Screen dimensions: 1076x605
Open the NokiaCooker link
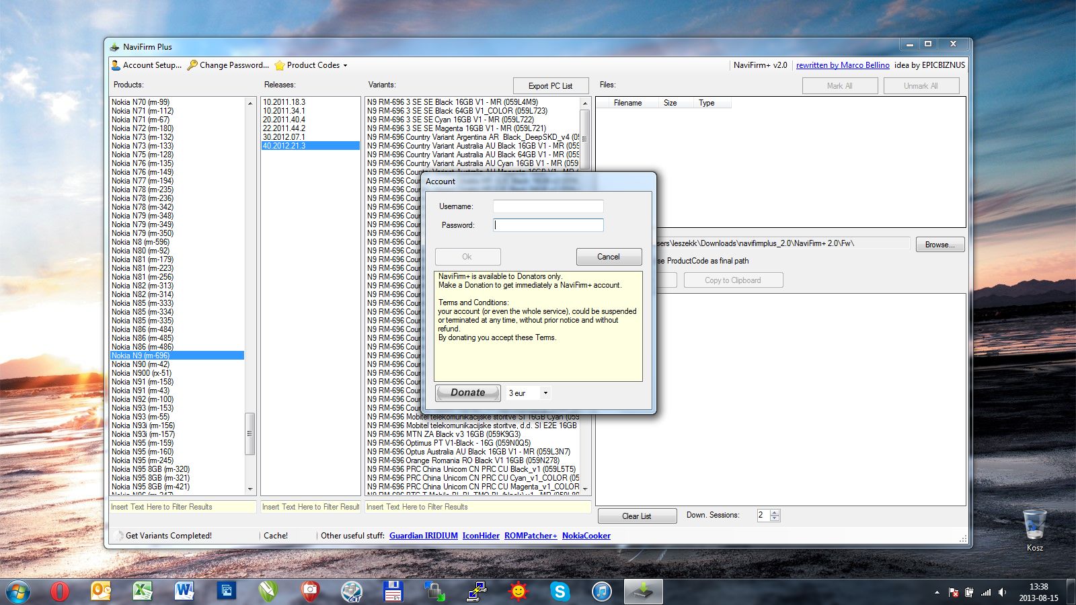click(x=586, y=536)
